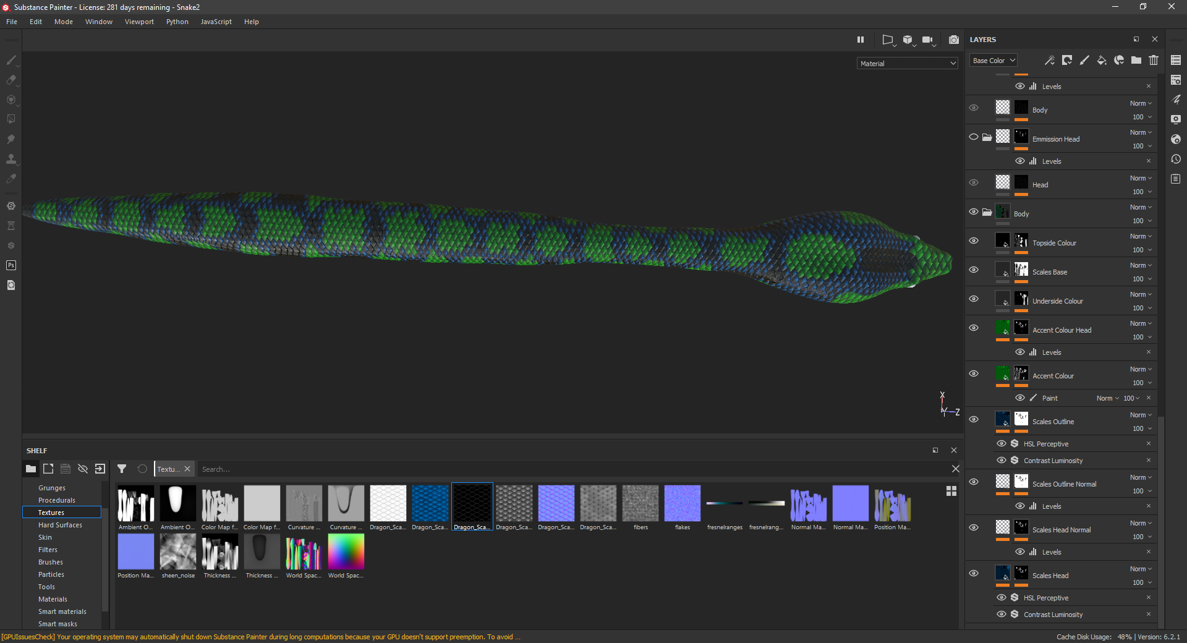Take a screenshot with the camera icon
1187x643 pixels.
click(x=954, y=40)
